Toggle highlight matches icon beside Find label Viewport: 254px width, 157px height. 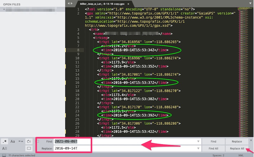pos(38,141)
